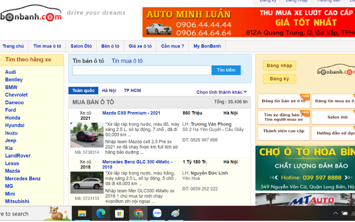Browse Bentley cars in the sidebar
The width and height of the screenshot is (355, 222).
[14, 80]
